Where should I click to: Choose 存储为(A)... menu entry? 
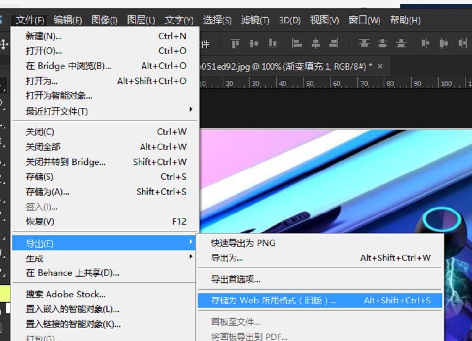coord(106,192)
